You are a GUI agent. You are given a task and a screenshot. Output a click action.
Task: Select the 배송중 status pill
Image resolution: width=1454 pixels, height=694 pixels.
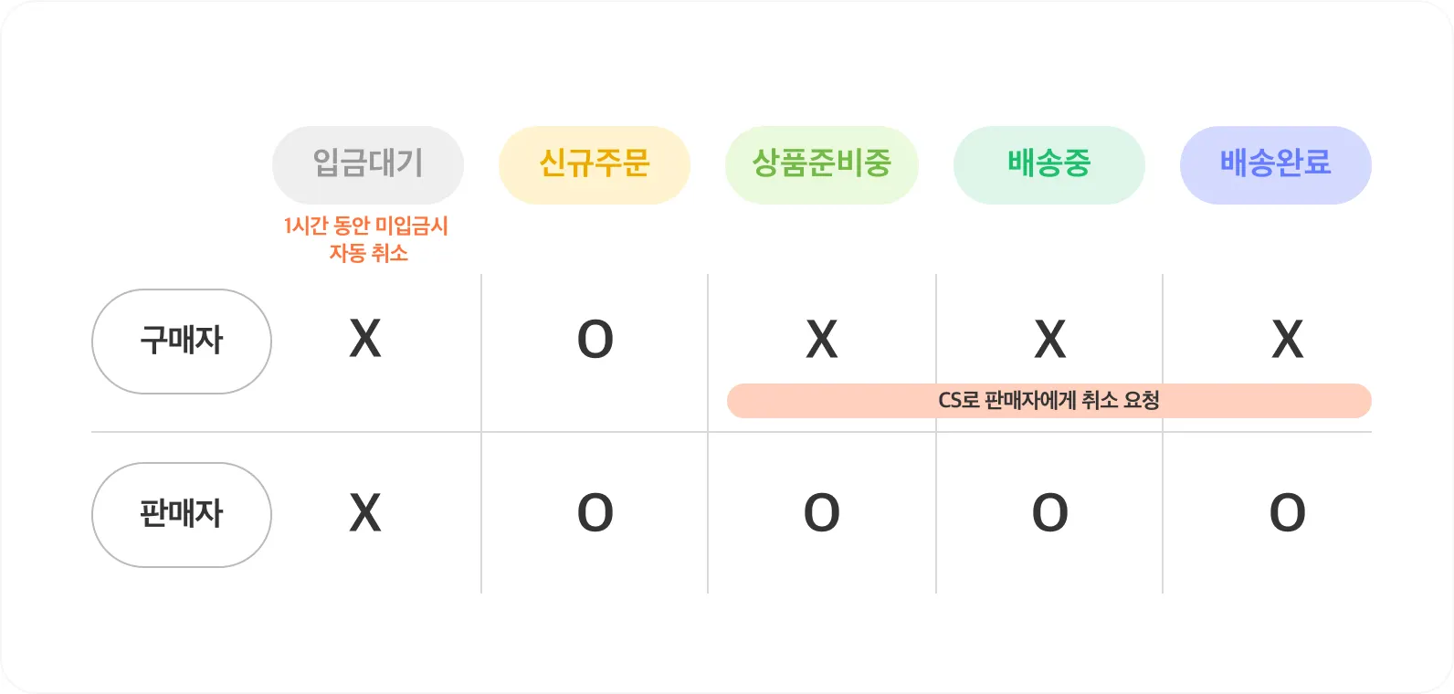1049,165
